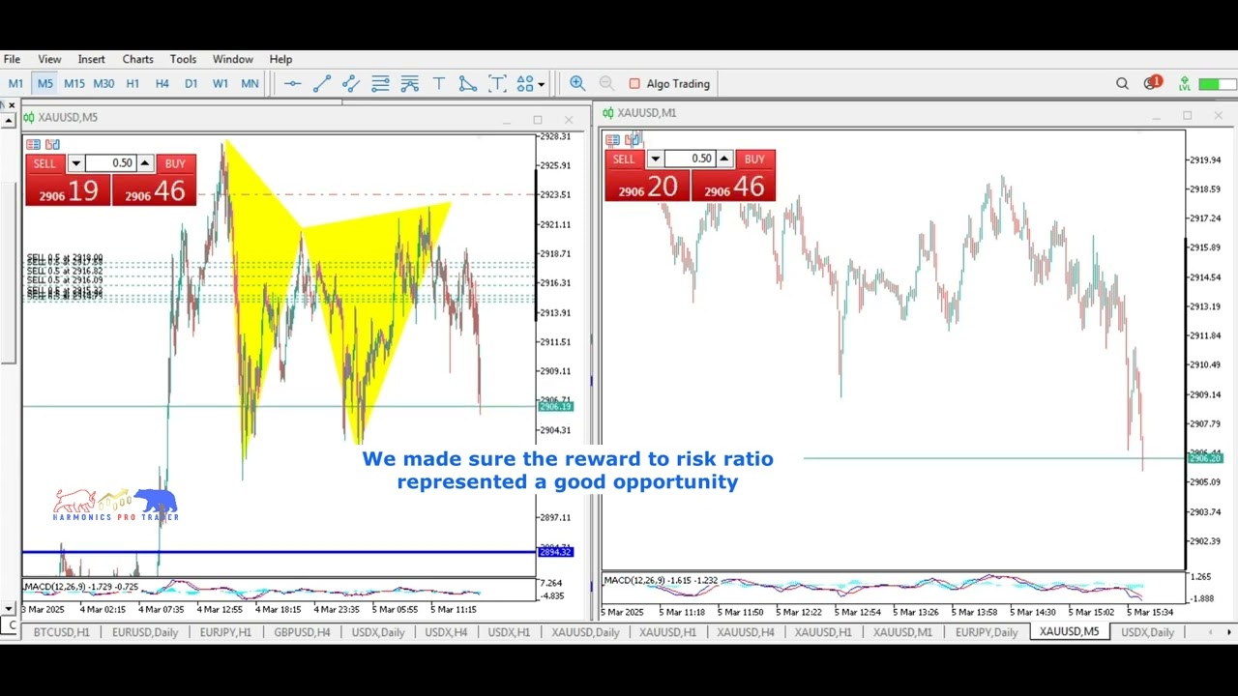Open notifications with the red badge
The image size is (1238, 696).
point(1152,83)
